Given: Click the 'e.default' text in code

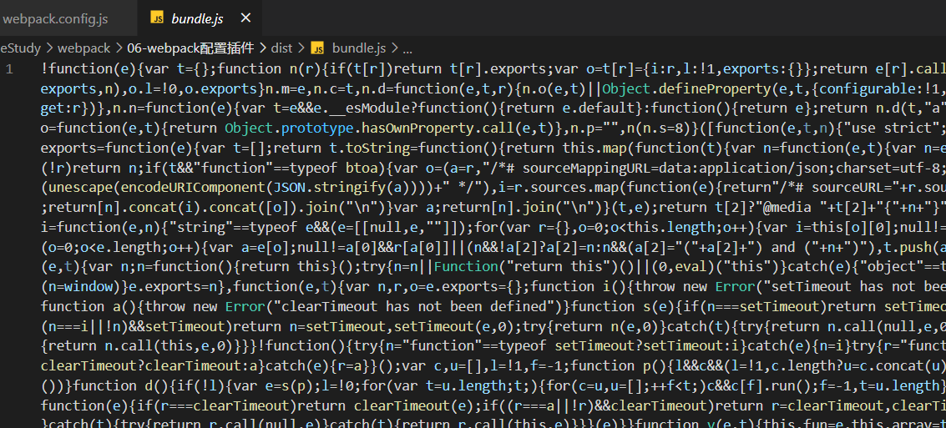Looking at the screenshot, I should (x=598, y=108).
